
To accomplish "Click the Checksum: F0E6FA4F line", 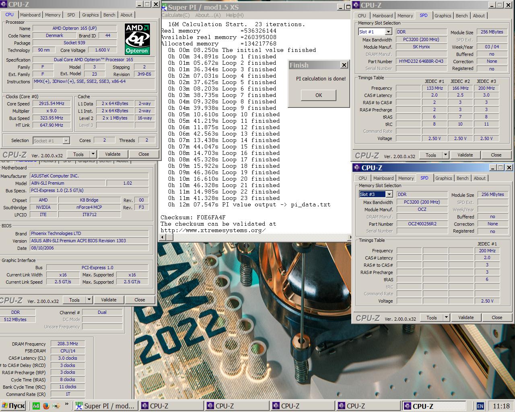I will pyautogui.click(x=193, y=217).
